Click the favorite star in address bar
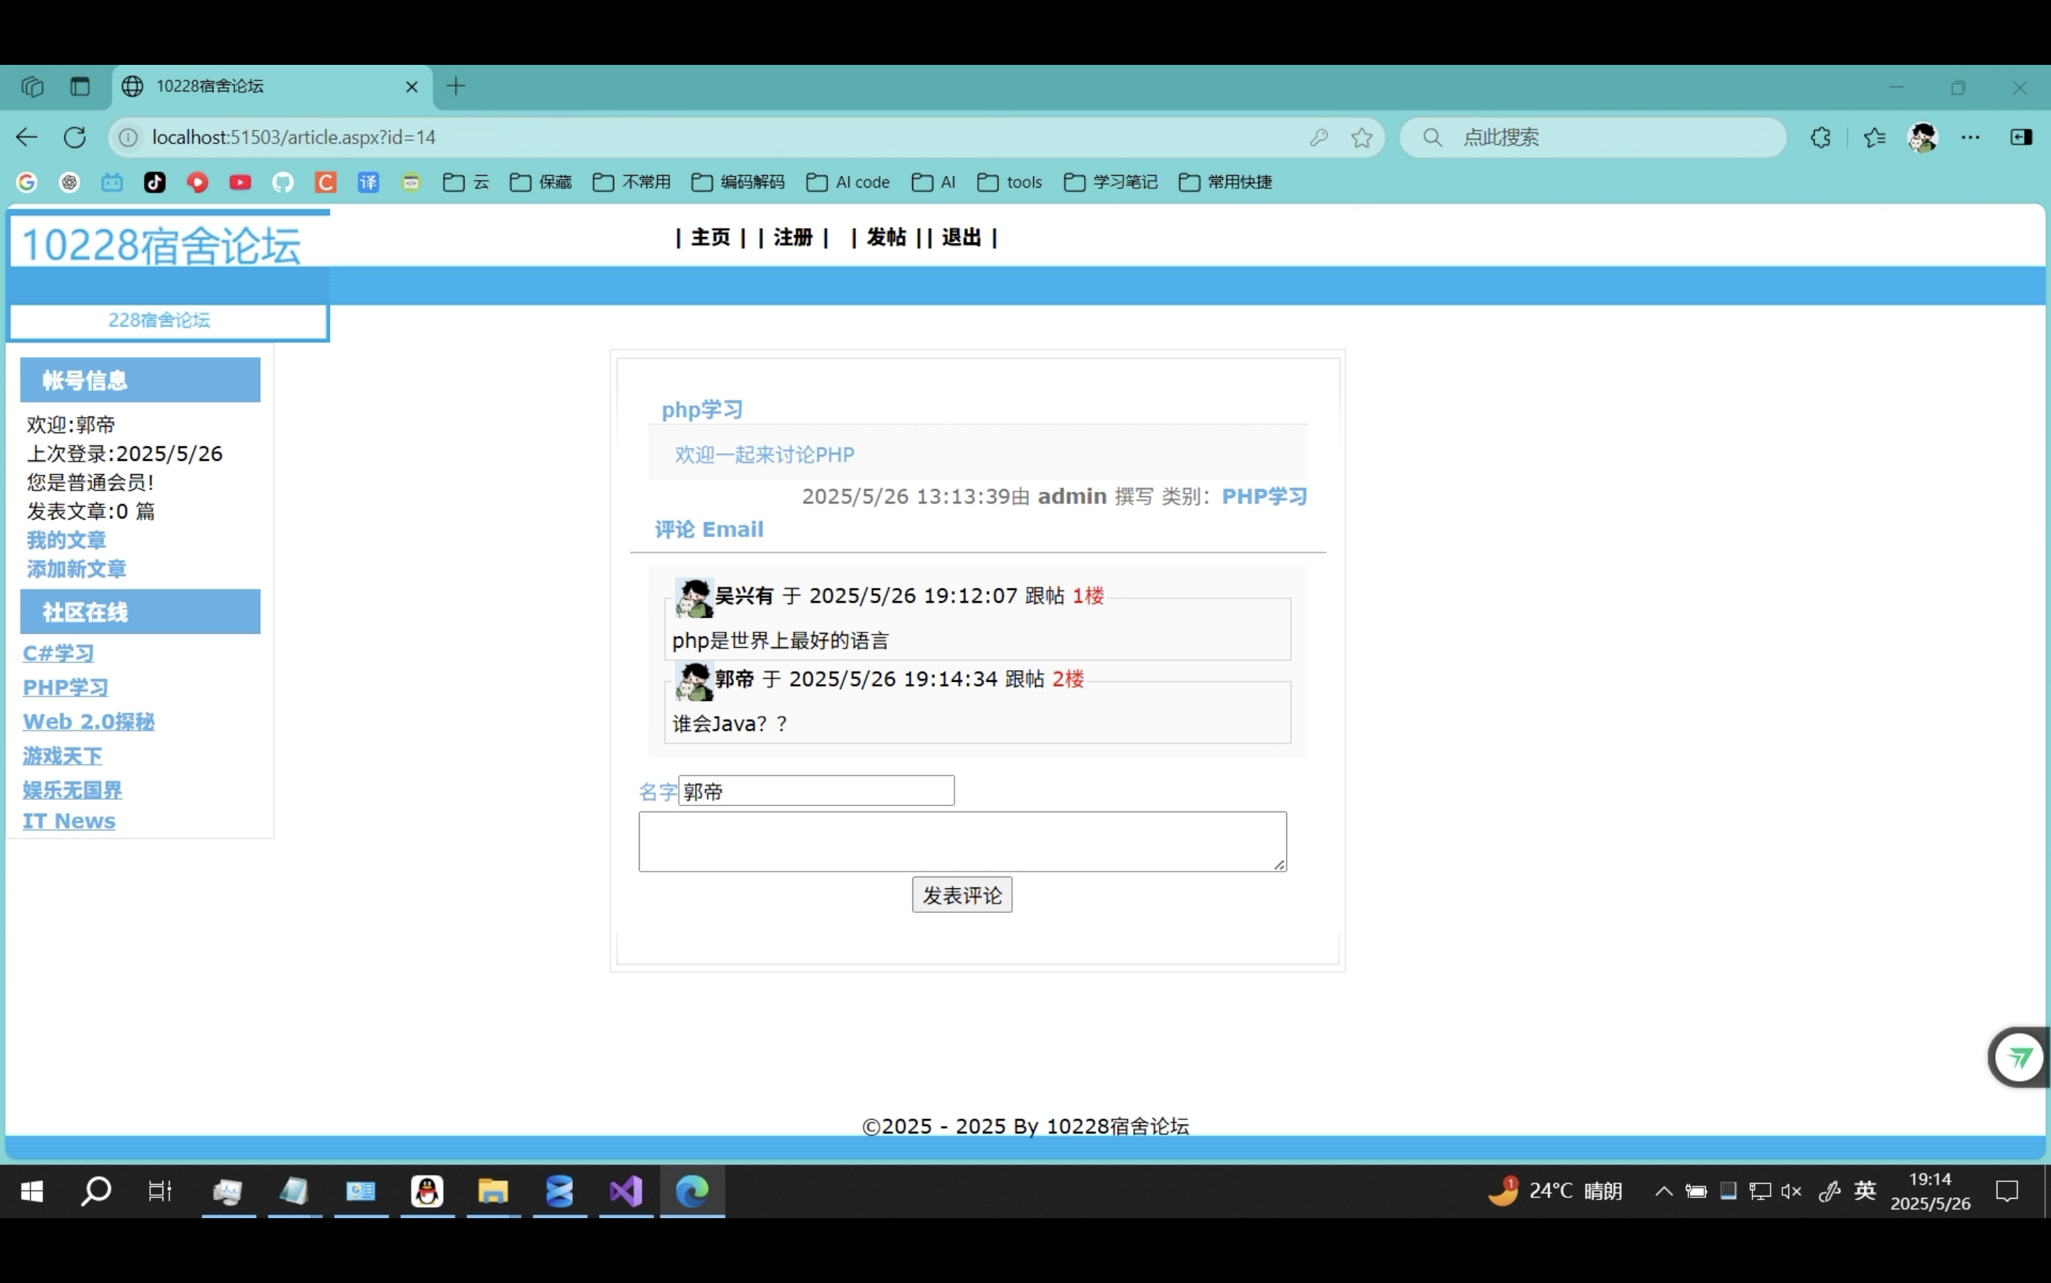The height and width of the screenshot is (1283, 2051). coord(1362,137)
